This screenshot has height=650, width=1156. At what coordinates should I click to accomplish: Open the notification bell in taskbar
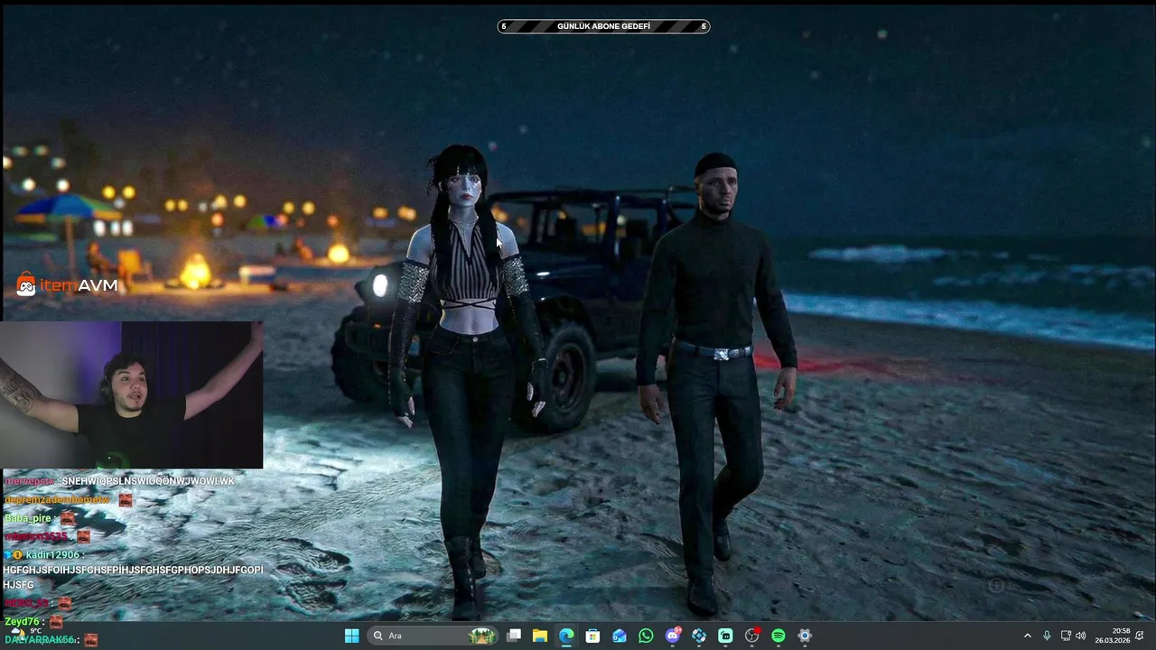1140,636
